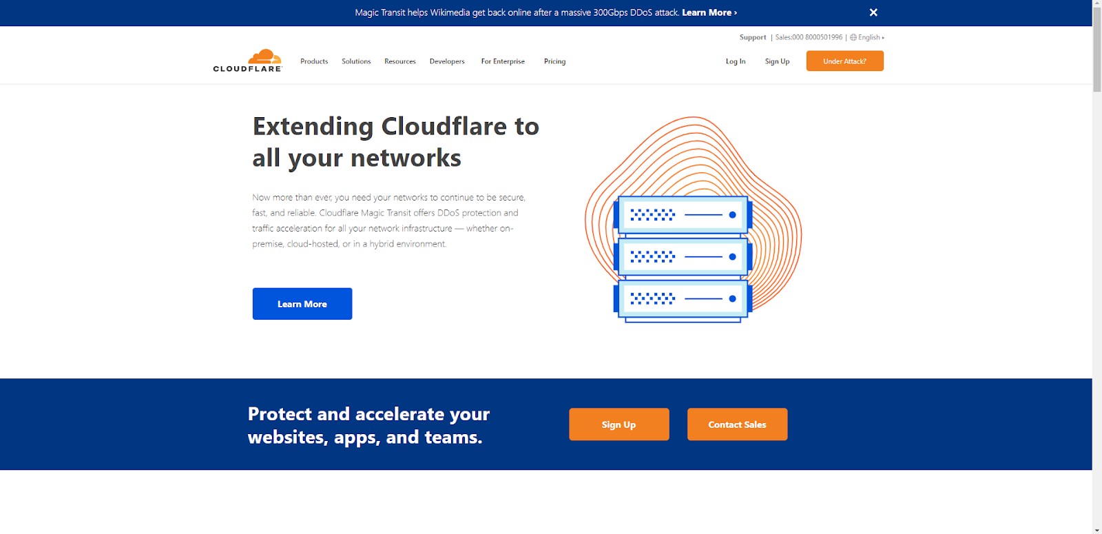The image size is (1102, 534).
Task: Click the server stack illustration
Action: 683,258
